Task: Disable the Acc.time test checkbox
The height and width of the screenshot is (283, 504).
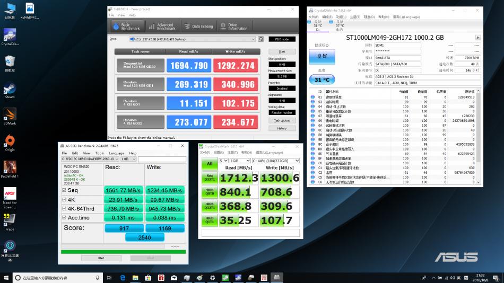Action: coord(64,218)
